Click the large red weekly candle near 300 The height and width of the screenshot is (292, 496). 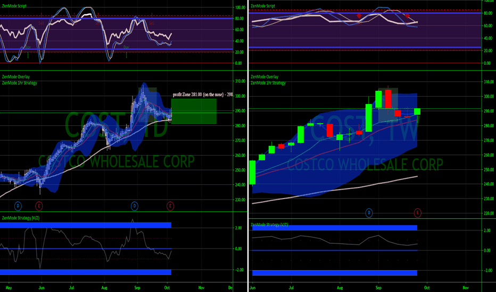[388, 99]
